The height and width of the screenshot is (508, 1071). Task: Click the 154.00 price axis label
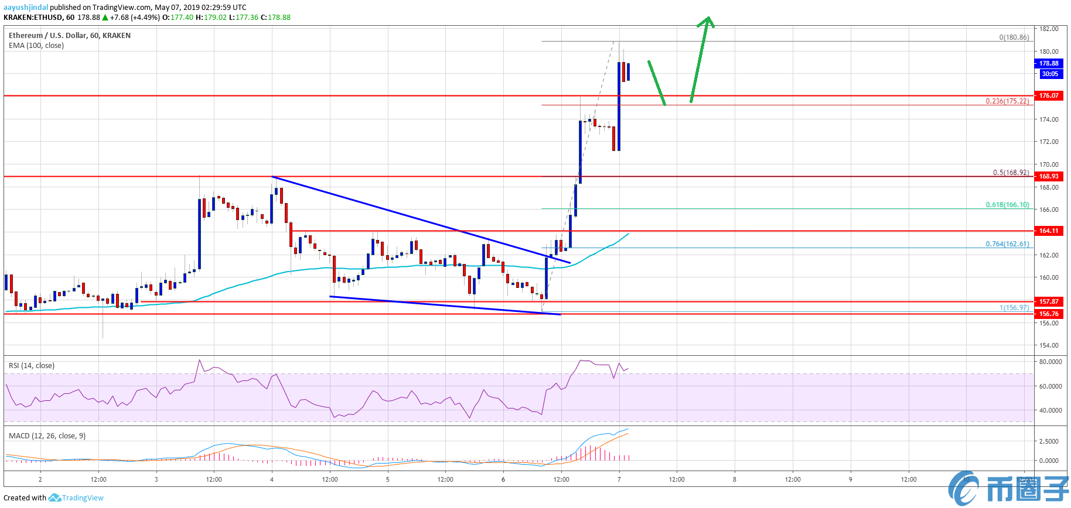point(1049,345)
